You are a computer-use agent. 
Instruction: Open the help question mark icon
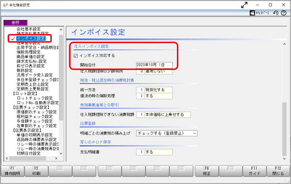[x=284, y=13]
